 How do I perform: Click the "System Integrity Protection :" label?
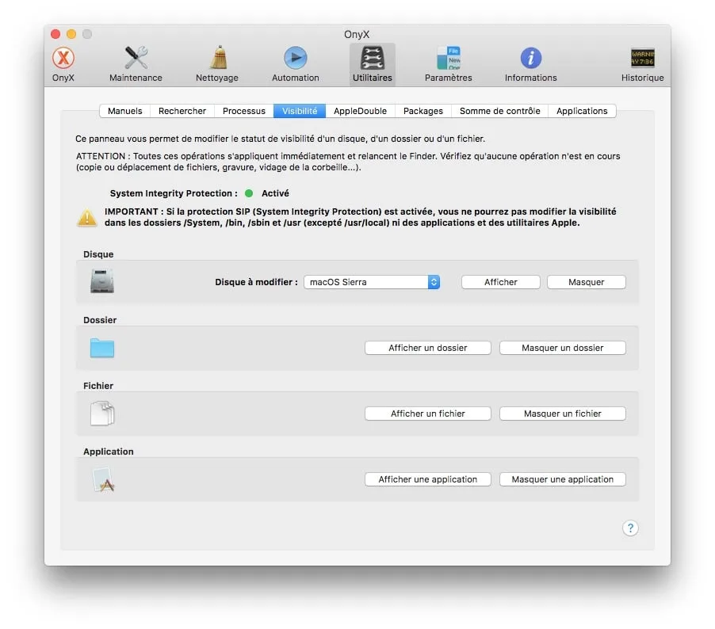174,193
